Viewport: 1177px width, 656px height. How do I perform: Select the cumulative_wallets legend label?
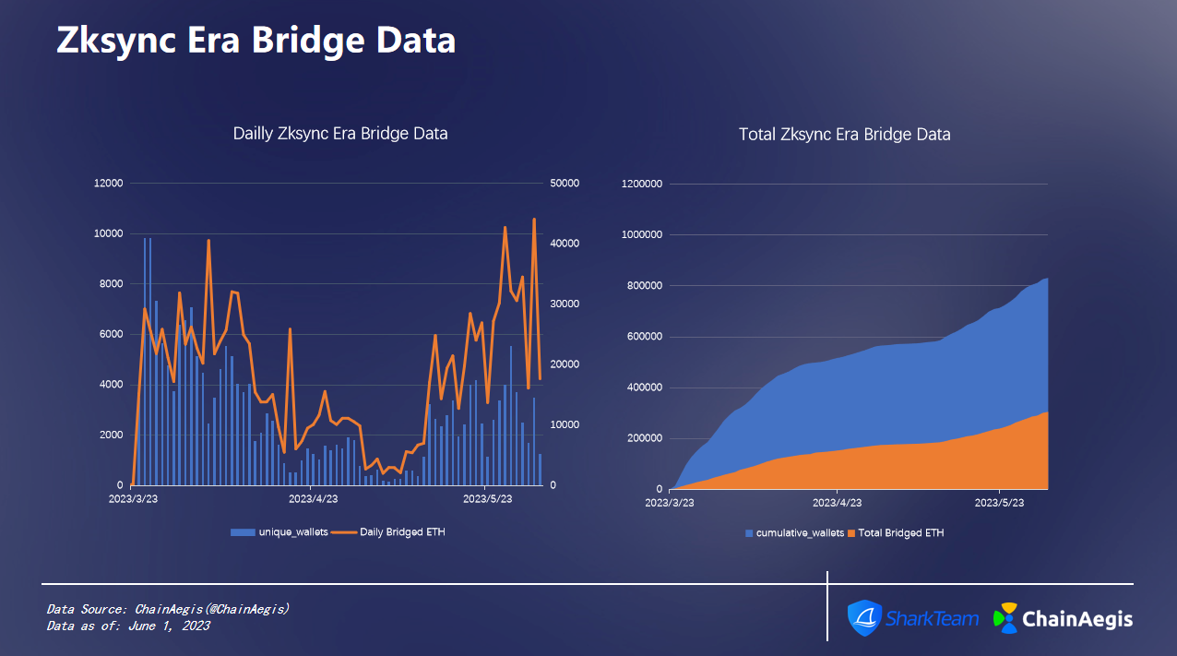(800, 533)
